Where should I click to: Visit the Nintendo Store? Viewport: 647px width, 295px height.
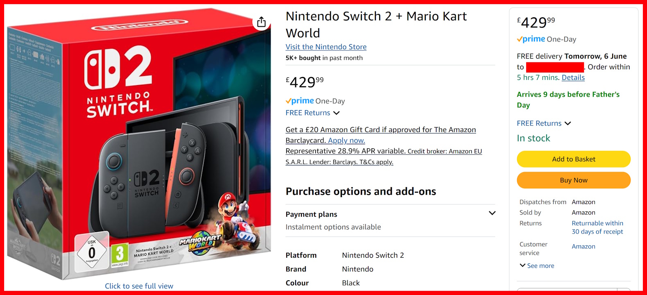coord(326,47)
